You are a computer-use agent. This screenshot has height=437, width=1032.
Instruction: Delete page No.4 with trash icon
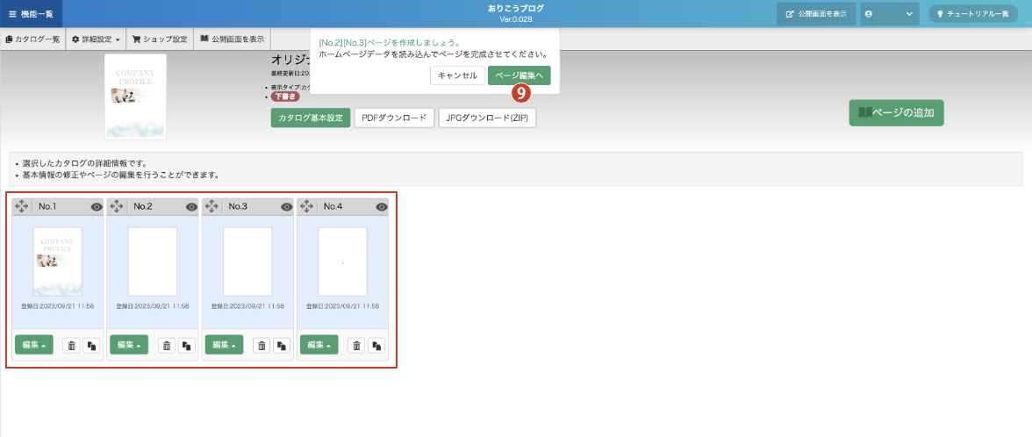point(357,346)
